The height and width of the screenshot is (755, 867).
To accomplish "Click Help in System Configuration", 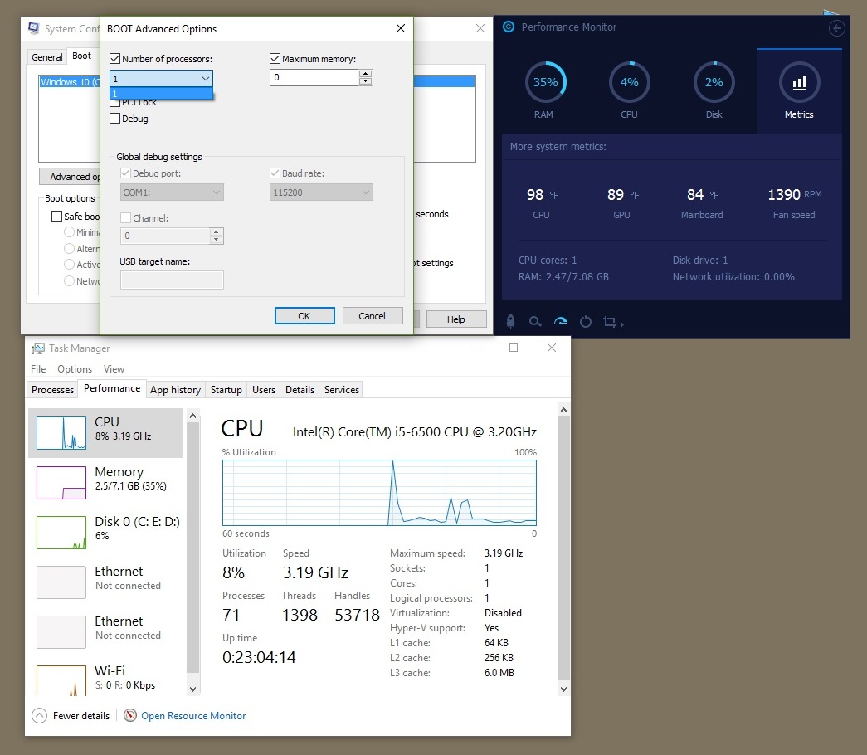I will (x=456, y=319).
